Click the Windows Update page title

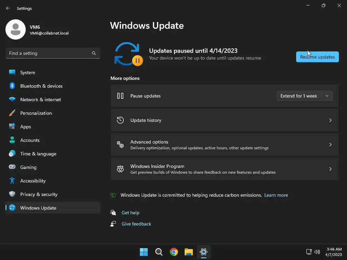[147, 26]
